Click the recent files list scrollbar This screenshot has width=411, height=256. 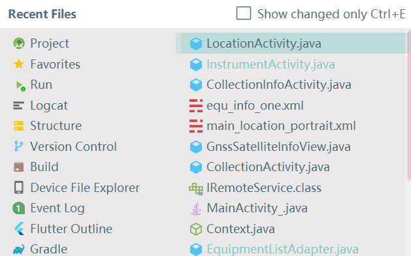(409, 104)
